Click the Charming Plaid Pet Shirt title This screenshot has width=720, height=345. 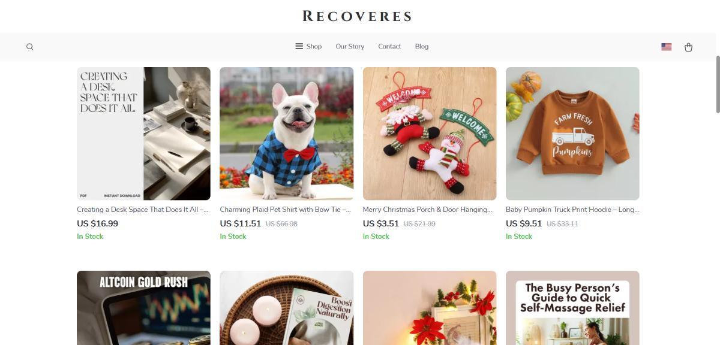coord(285,210)
